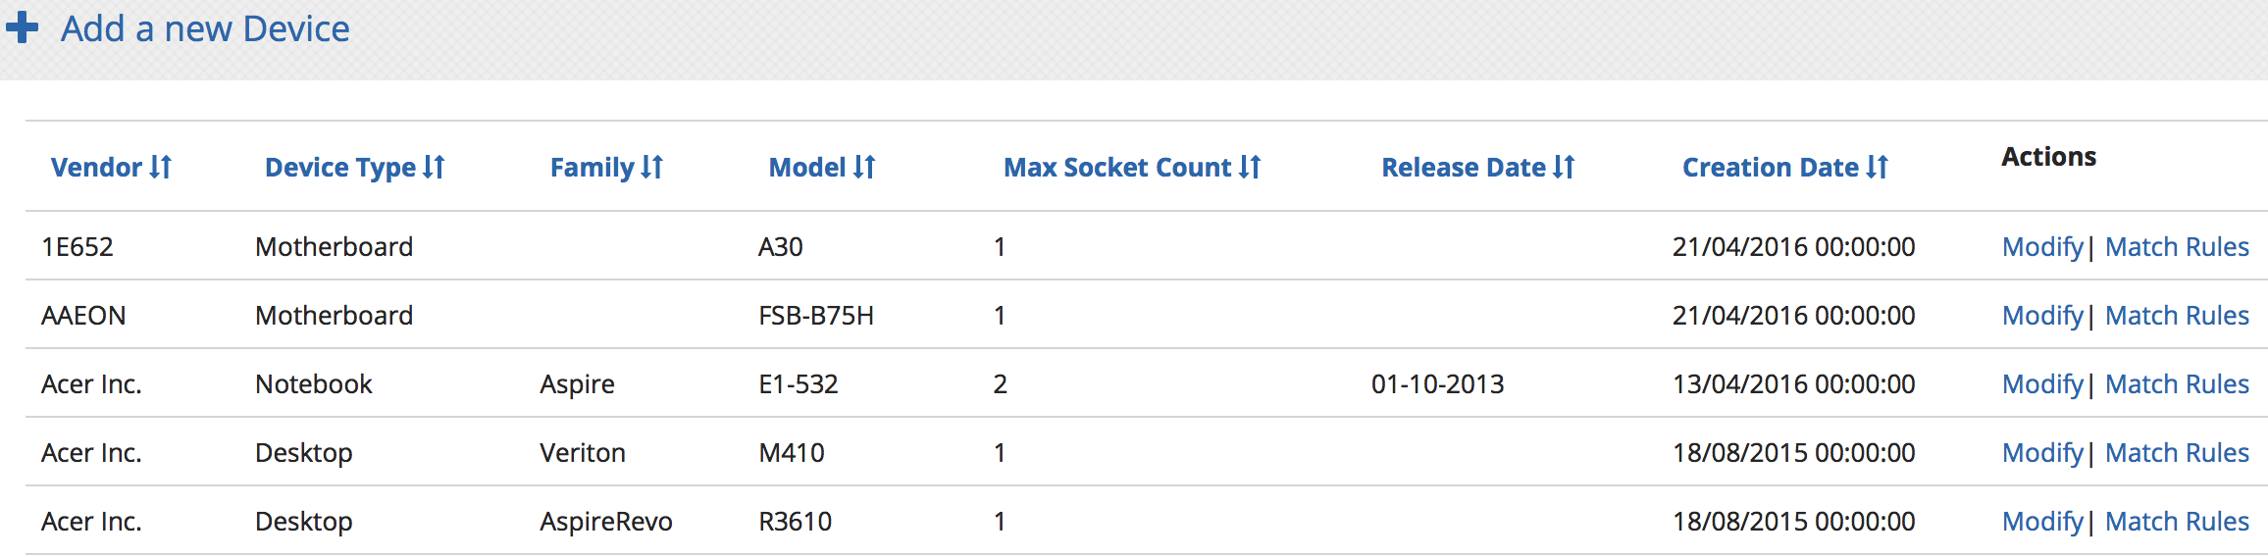The image size is (2268, 557).
Task: Click the Model sort arrows icon
Action: point(864,168)
